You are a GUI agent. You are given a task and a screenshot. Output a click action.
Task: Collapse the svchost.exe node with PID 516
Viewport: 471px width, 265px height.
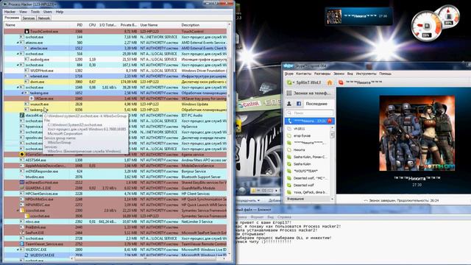click(18, 54)
